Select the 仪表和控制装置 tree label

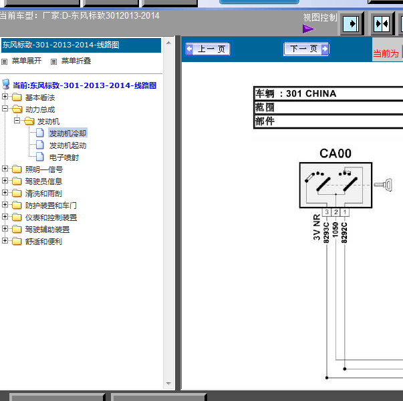tap(51, 218)
